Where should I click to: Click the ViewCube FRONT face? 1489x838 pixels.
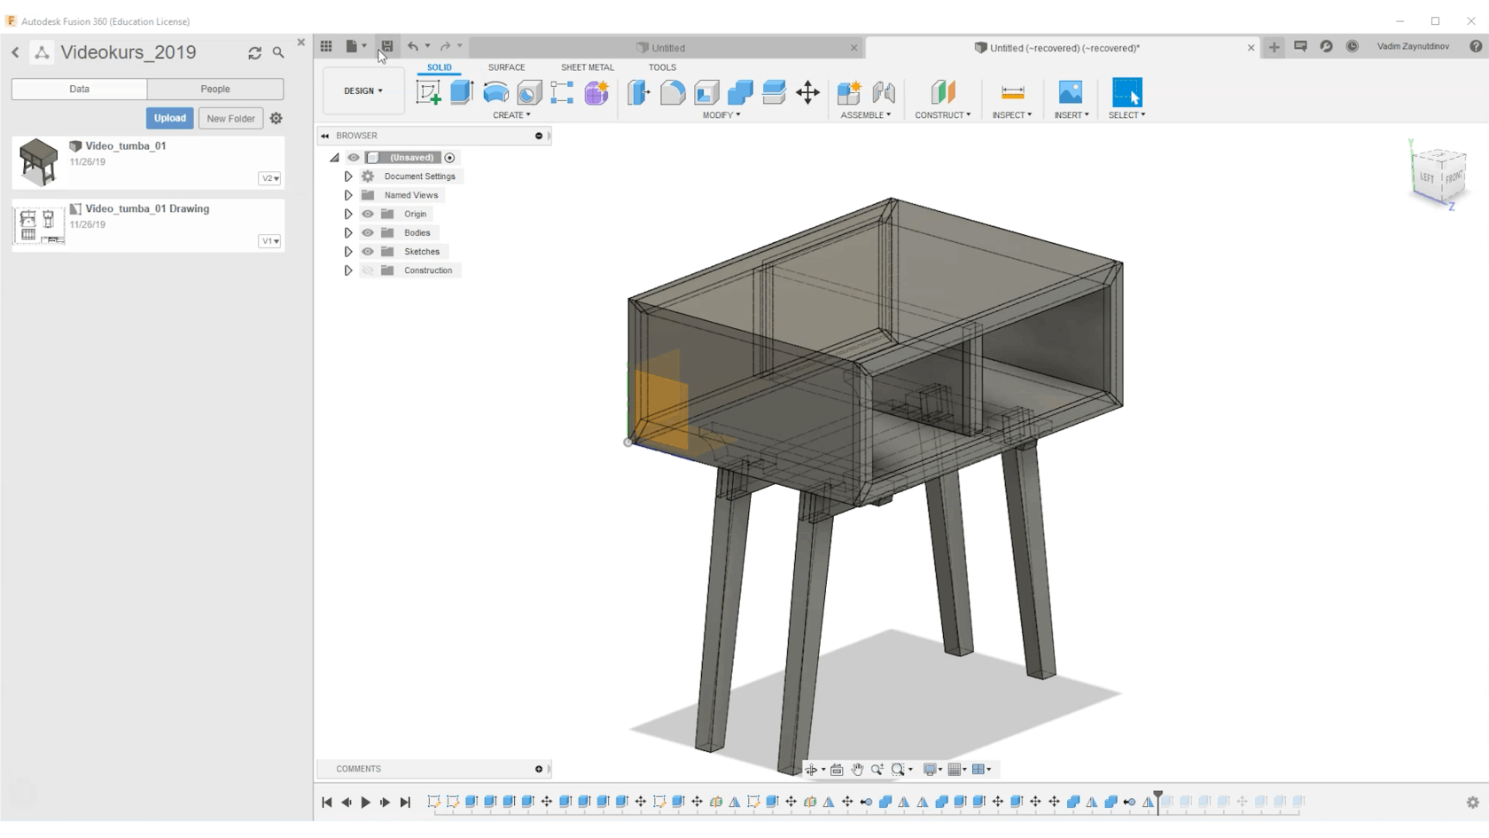tap(1454, 177)
